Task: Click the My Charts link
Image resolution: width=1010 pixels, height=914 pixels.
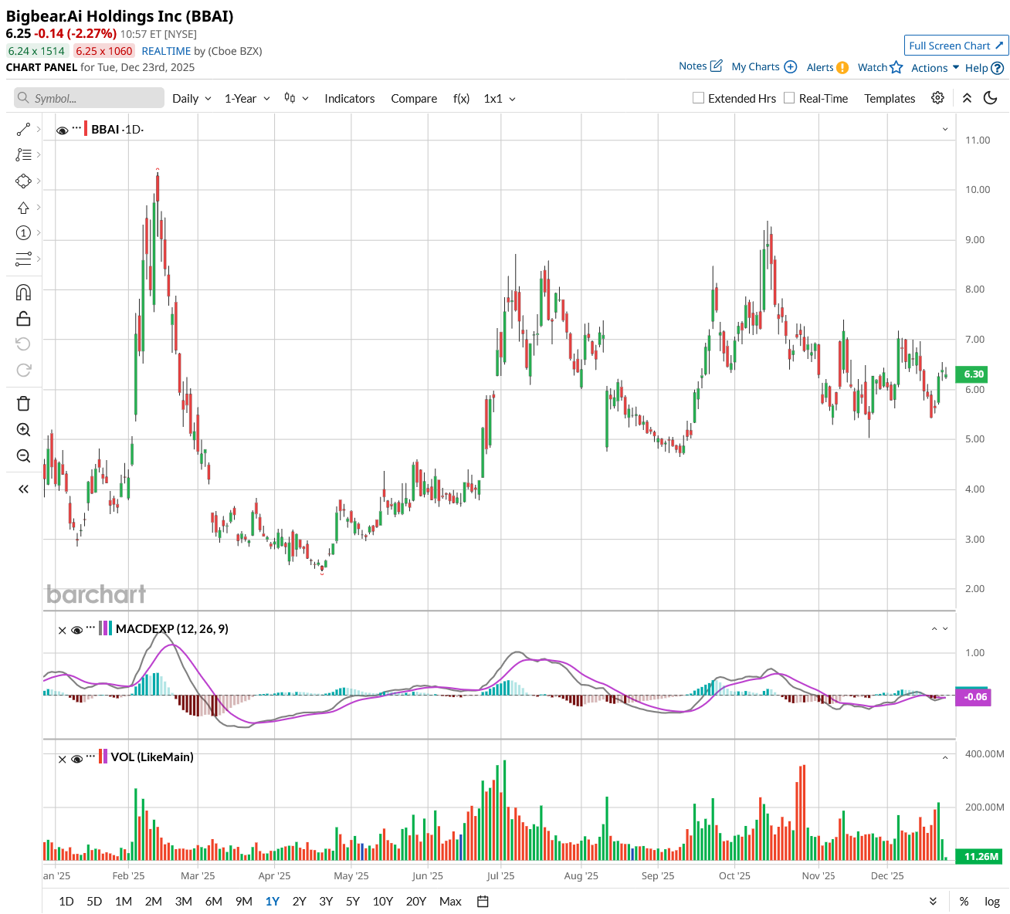Action: pyautogui.click(x=764, y=67)
